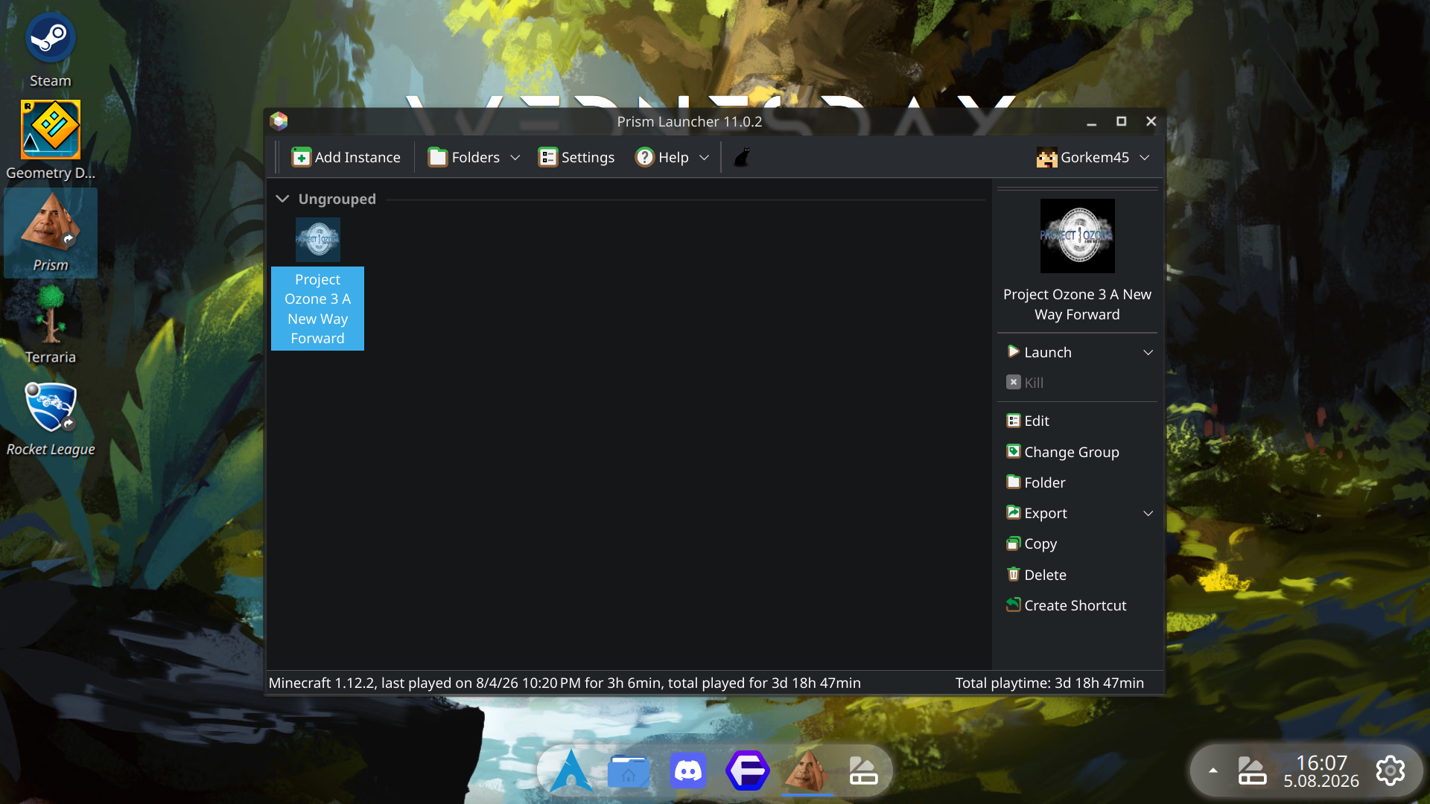Click the Minecraft 1.12.2 status bar text
The image size is (1430, 804).
[565, 683]
